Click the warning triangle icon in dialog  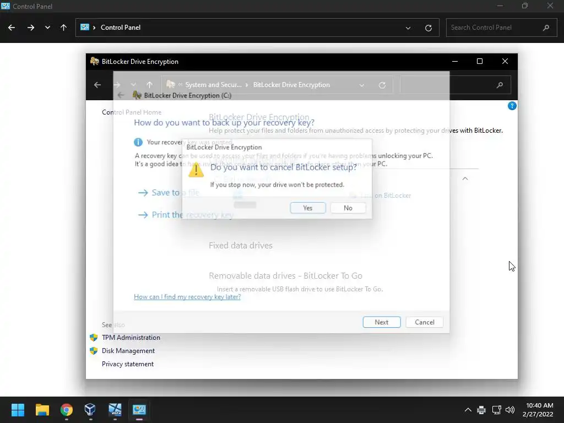tap(196, 170)
